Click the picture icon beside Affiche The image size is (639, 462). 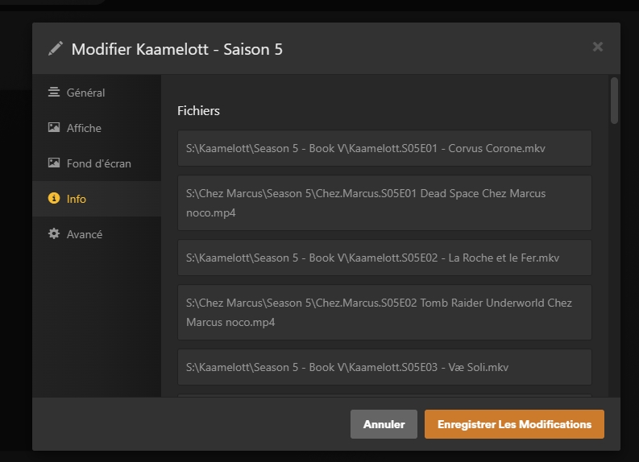tap(54, 128)
